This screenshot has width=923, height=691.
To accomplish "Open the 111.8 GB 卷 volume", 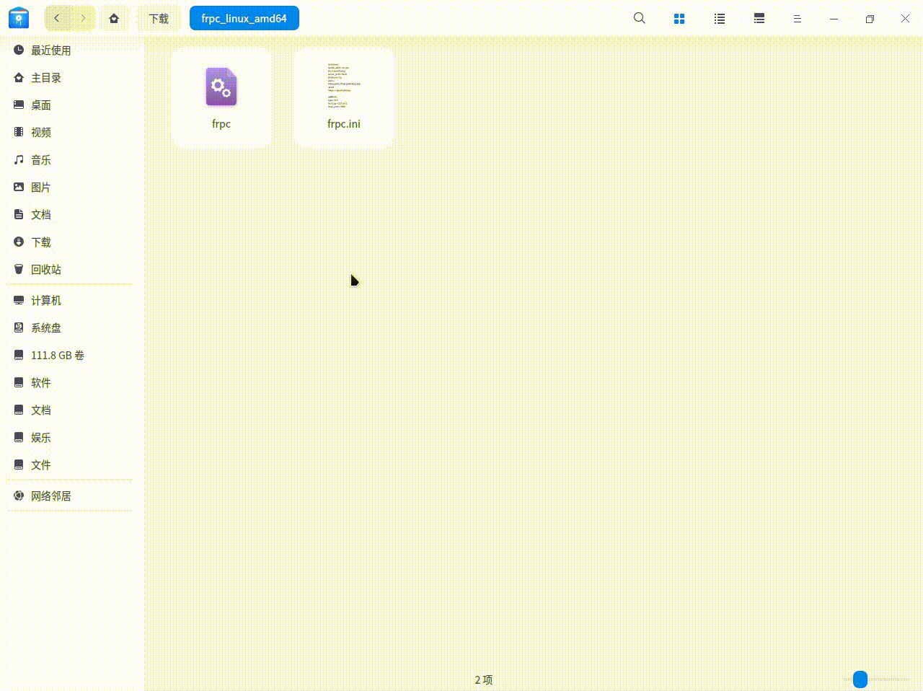I will tap(57, 356).
